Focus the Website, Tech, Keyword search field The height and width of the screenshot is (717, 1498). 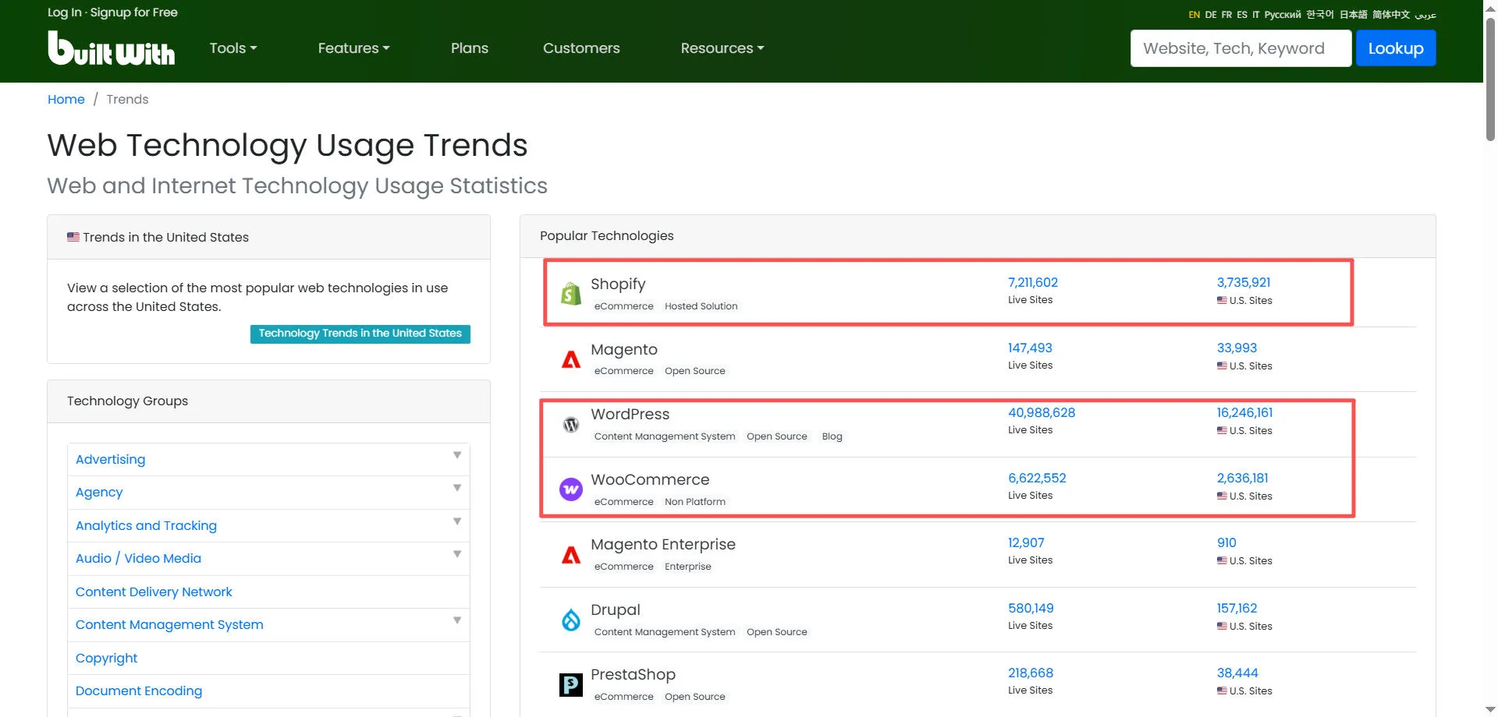(1241, 48)
